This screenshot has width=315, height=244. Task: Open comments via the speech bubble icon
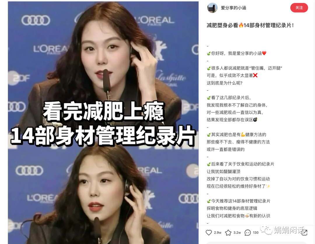pos(248,233)
